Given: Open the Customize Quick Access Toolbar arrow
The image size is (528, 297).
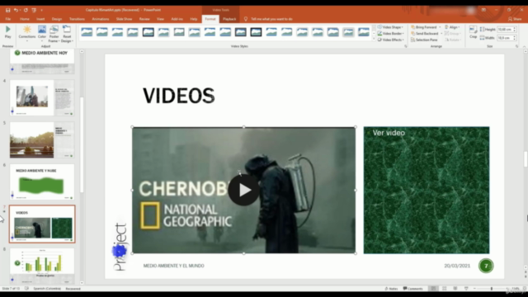Looking at the screenshot, I should (x=41, y=10).
